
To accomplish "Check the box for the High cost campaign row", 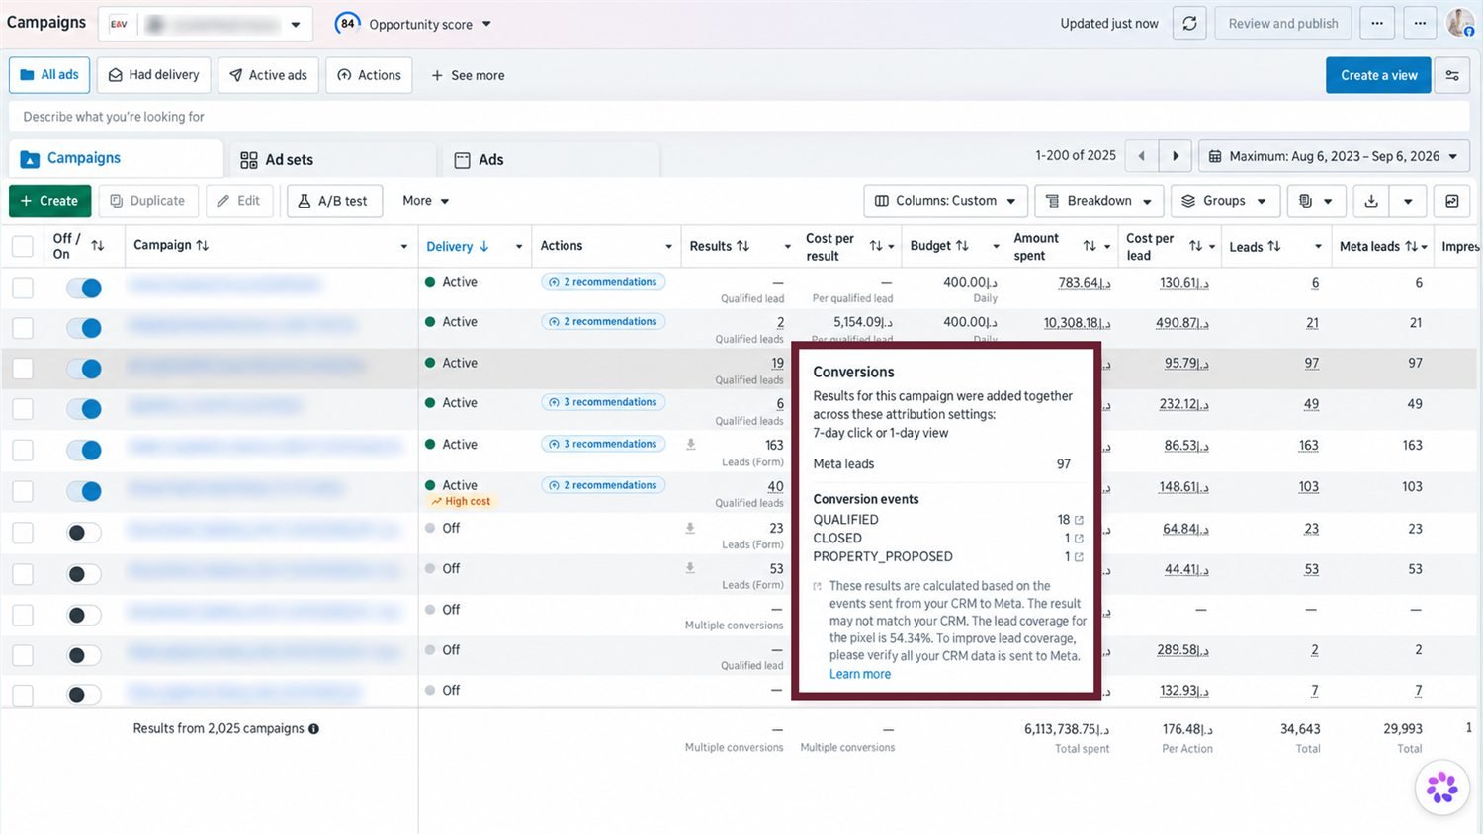I will [x=22, y=491].
